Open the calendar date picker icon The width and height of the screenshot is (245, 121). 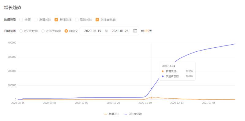tap(135, 31)
